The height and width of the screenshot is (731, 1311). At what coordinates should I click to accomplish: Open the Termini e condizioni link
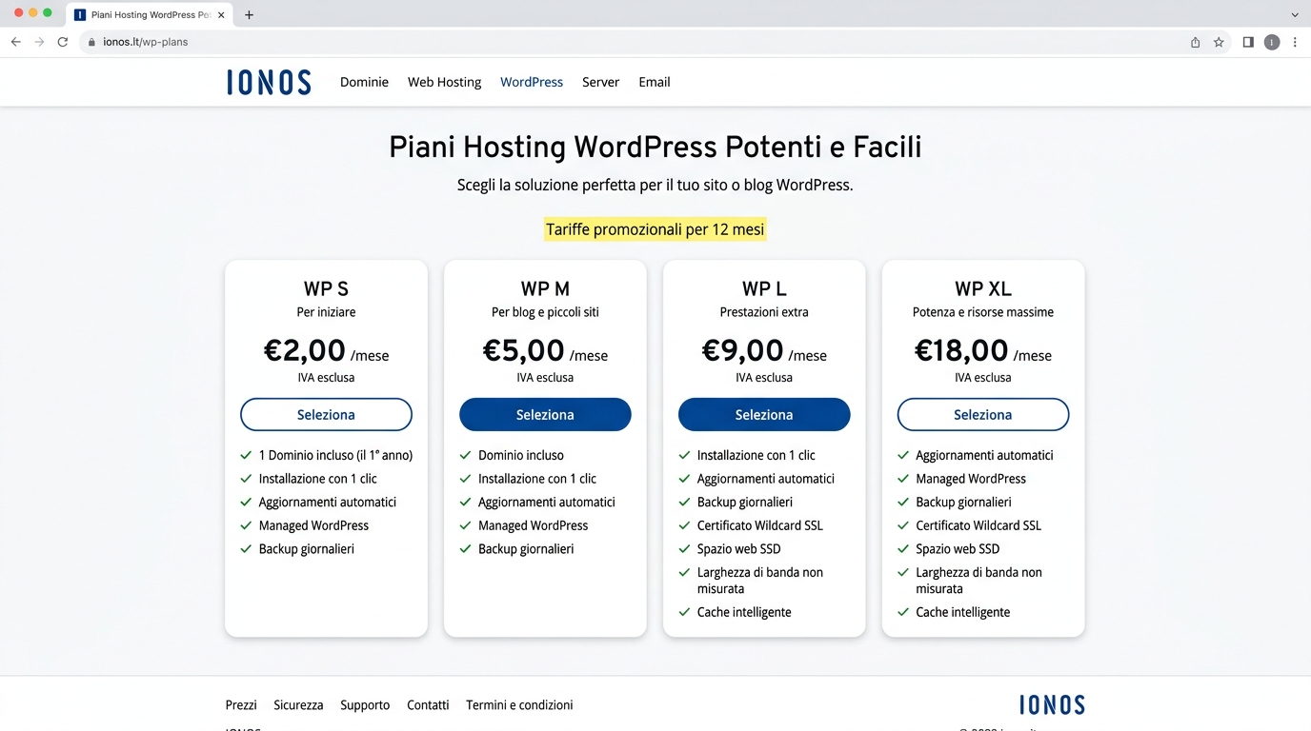coord(519,705)
